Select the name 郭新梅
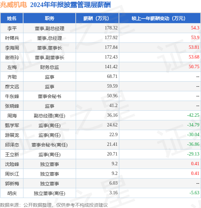Image resolution: width=201 pixels, height=208 pixels. pyautogui.click(x=12, y=184)
